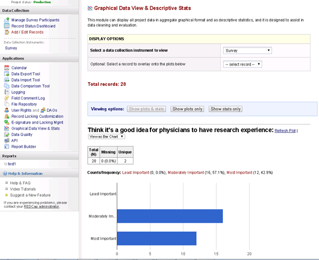Screen dimensions: 319x260
Task: Open Graphical Data View & Stats link
Action: (36, 128)
